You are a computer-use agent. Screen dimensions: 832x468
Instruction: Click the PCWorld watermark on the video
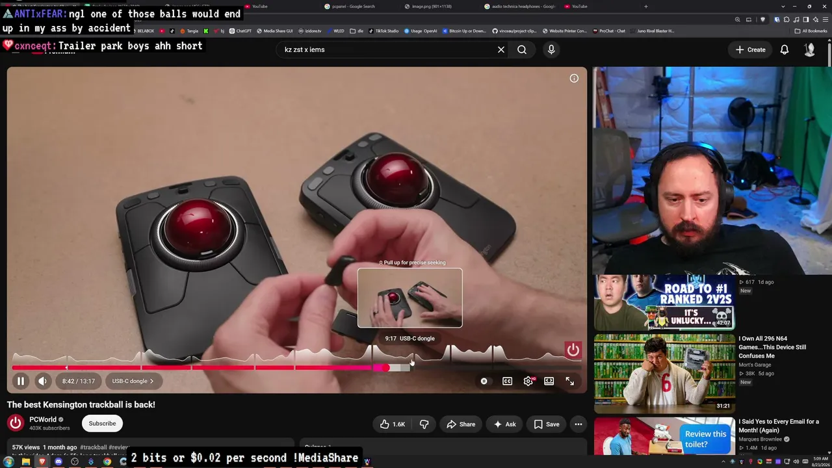point(573,350)
